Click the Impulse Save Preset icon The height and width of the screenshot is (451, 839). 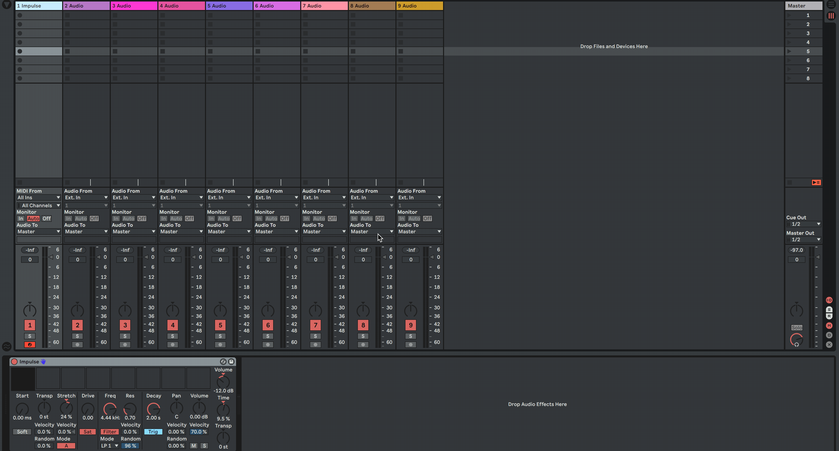point(231,361)
